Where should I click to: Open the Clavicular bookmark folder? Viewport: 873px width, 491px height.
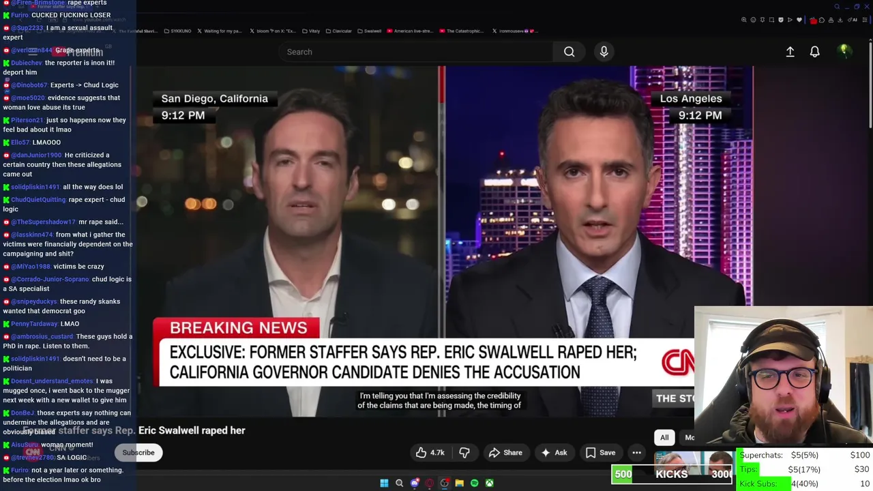click(338, 31)
